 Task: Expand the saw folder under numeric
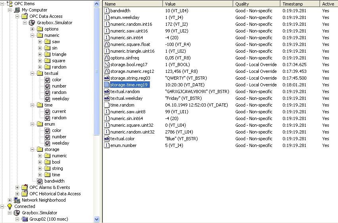(x=40, y=42)
